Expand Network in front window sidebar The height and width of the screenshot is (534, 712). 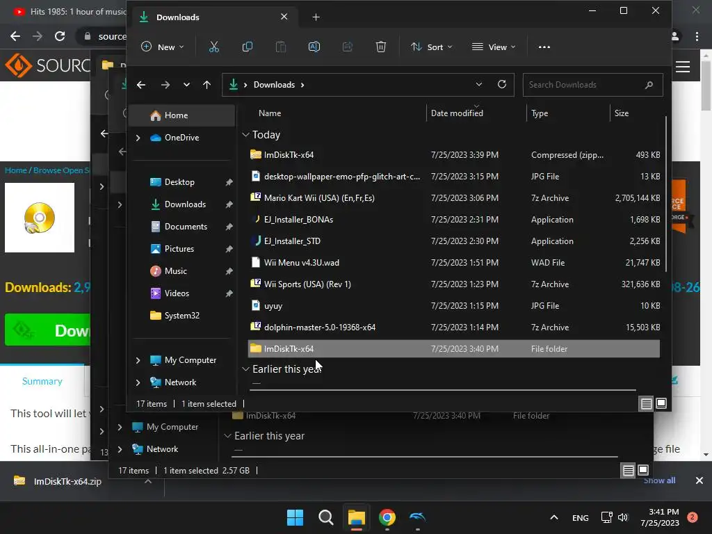138,382
